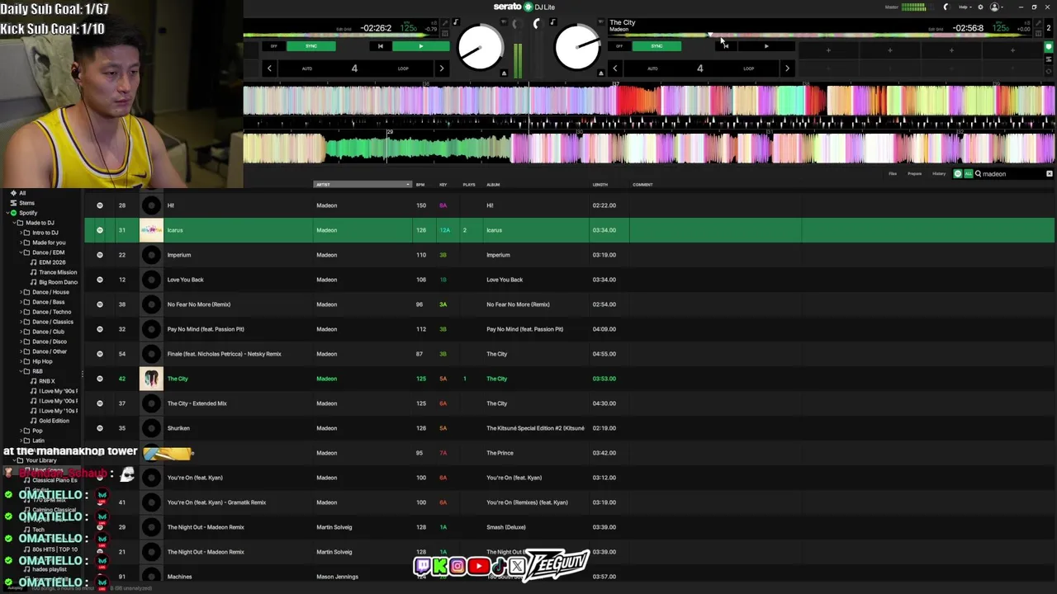Eject track from right deck
Image resolution: width=1057 pixels, height=594 pixels.
(600, 73)
